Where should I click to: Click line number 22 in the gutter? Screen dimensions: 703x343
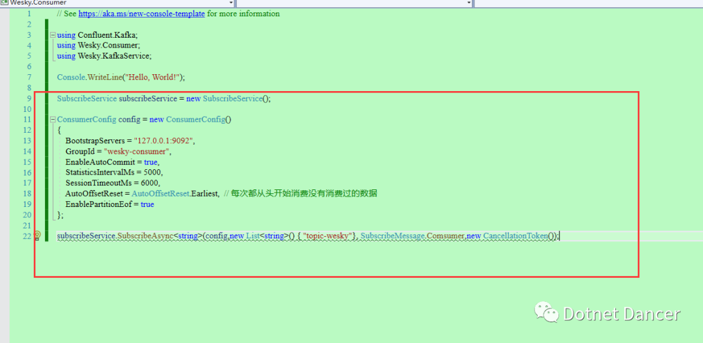(27, 236)
